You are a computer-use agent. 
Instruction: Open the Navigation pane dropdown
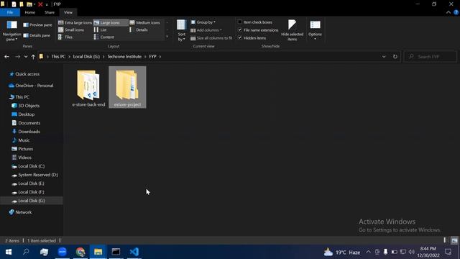[11, 30]
